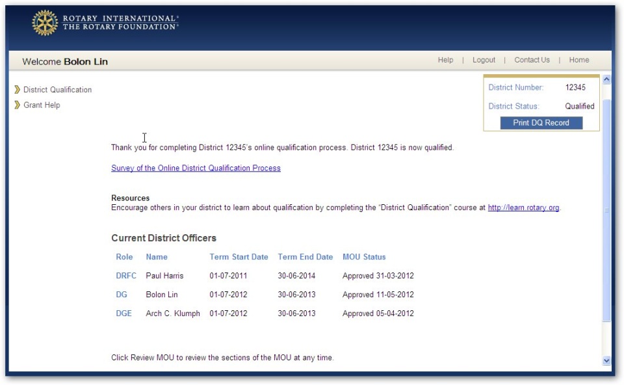Viewport: 624px width, 385px height.
Task: Click the chevron icon beside Grant Help
Action: [17, 105]
